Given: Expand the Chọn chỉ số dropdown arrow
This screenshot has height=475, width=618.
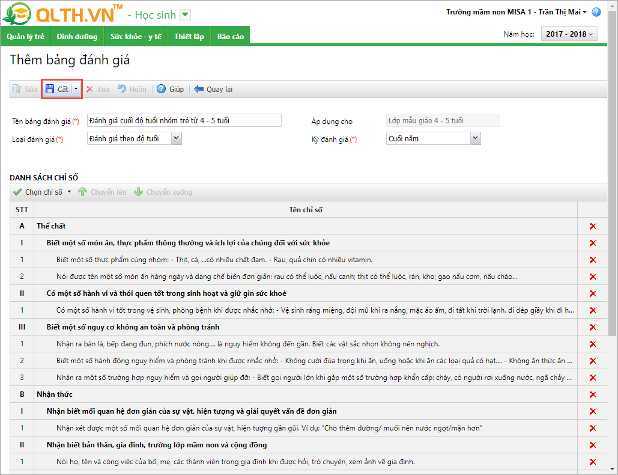Looking at the screenshot, I should [x=70, y=192].
